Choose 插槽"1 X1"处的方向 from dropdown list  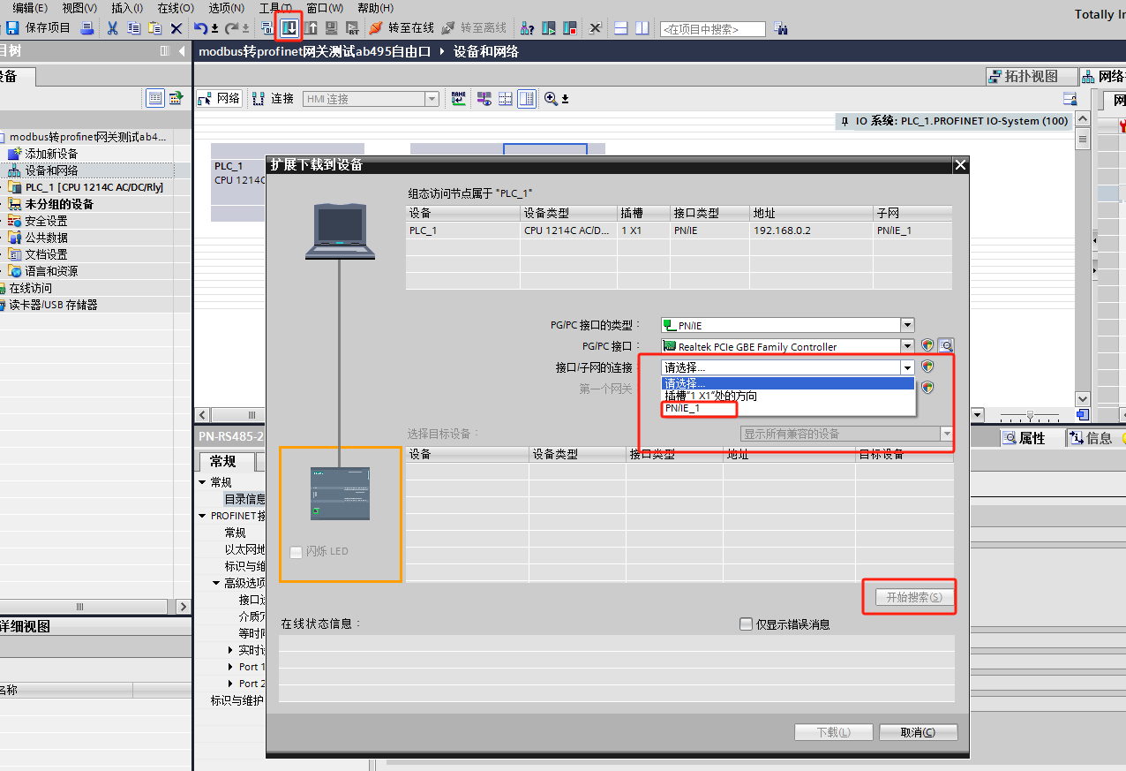788,396
